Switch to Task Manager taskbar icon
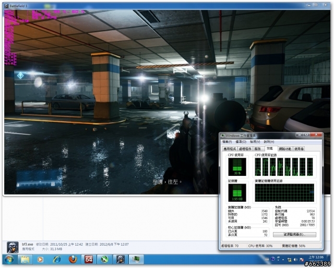This screenshot has height=268, width=334. (136, 259)
